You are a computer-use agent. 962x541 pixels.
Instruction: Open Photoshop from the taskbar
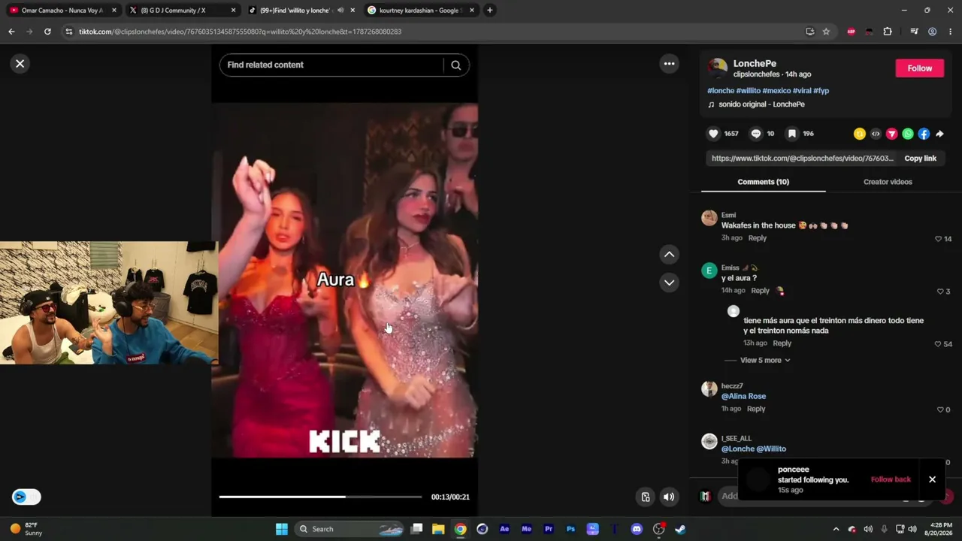[x=570, y=529]
